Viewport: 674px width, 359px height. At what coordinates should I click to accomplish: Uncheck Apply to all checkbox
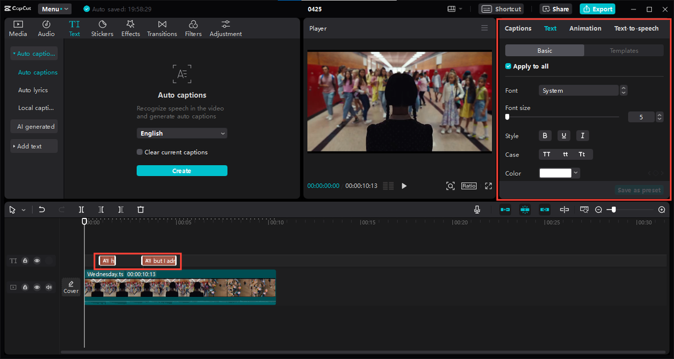point(508,66)
